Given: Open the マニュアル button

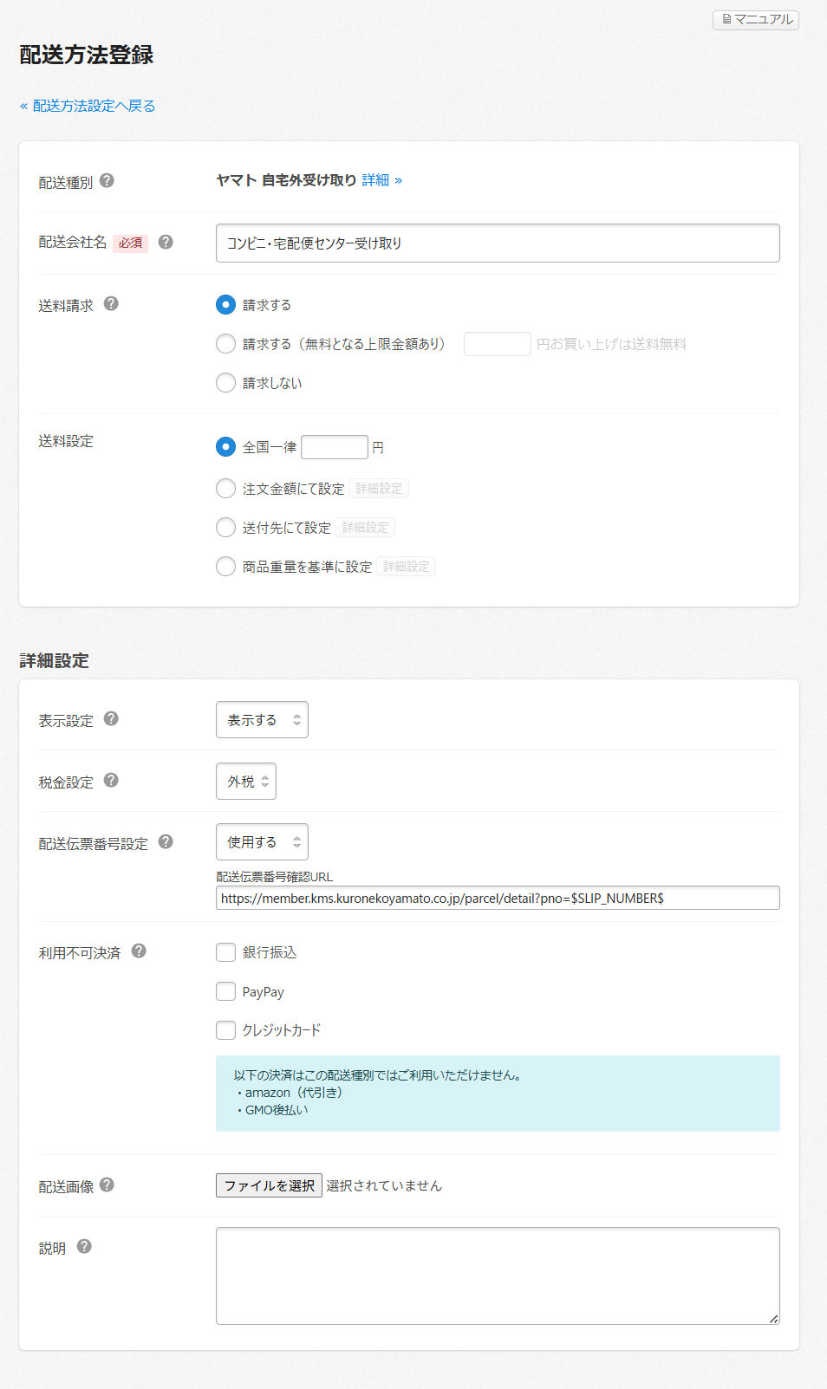Looking at the screenshot, I should click(756, 19).
